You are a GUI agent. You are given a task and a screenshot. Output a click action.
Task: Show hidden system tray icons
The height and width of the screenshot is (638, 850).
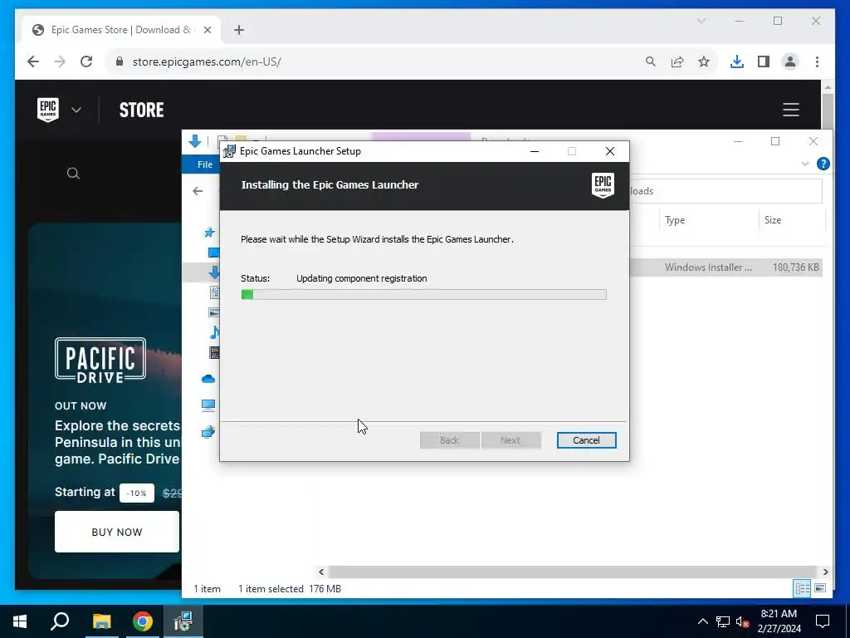pos(702,621)
